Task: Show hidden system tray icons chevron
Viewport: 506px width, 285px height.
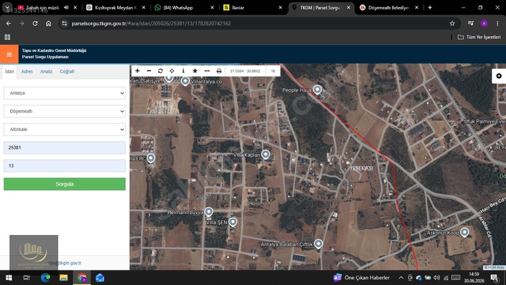Action: [401, 277]
